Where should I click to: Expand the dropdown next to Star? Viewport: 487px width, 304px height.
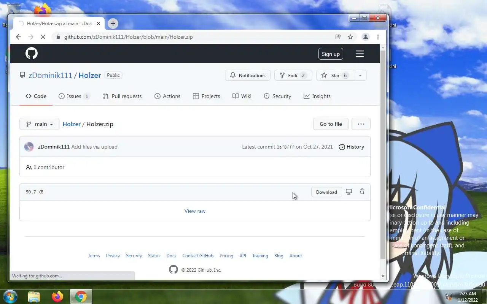click(x=360, y=75)
